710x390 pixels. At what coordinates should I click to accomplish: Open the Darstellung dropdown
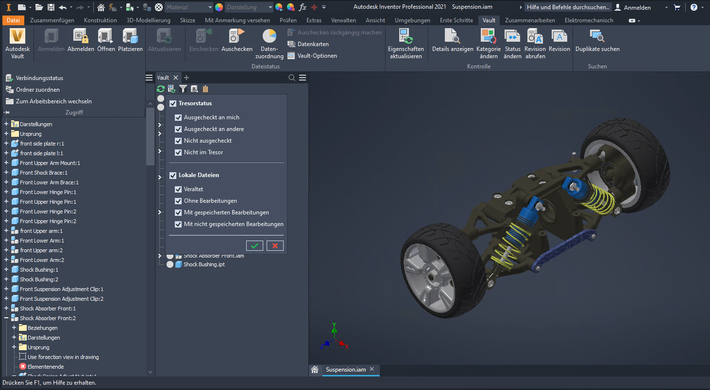(250, 7)
